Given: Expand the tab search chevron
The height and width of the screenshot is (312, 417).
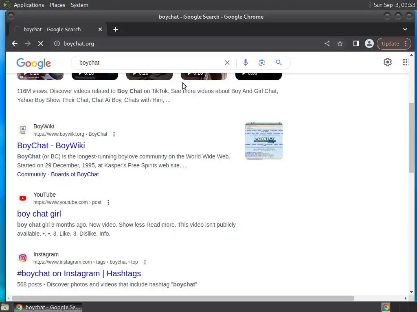Looking at the screenshot, I should [405, 29].
